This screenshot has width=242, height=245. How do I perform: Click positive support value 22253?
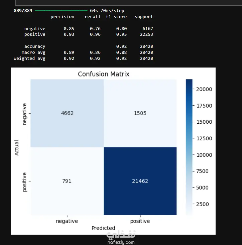click(x=146, y=34)
